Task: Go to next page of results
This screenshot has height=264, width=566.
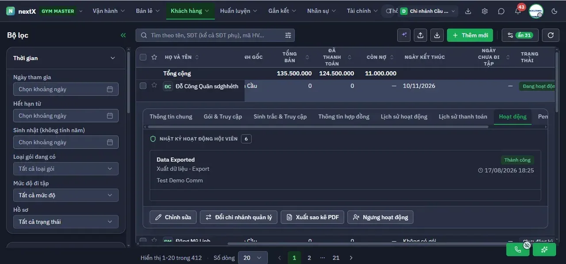Action: click(351, 258)
